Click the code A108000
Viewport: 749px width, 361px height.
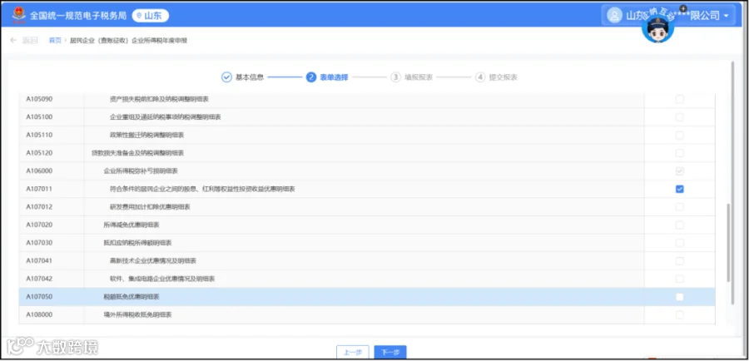point(39,315)
